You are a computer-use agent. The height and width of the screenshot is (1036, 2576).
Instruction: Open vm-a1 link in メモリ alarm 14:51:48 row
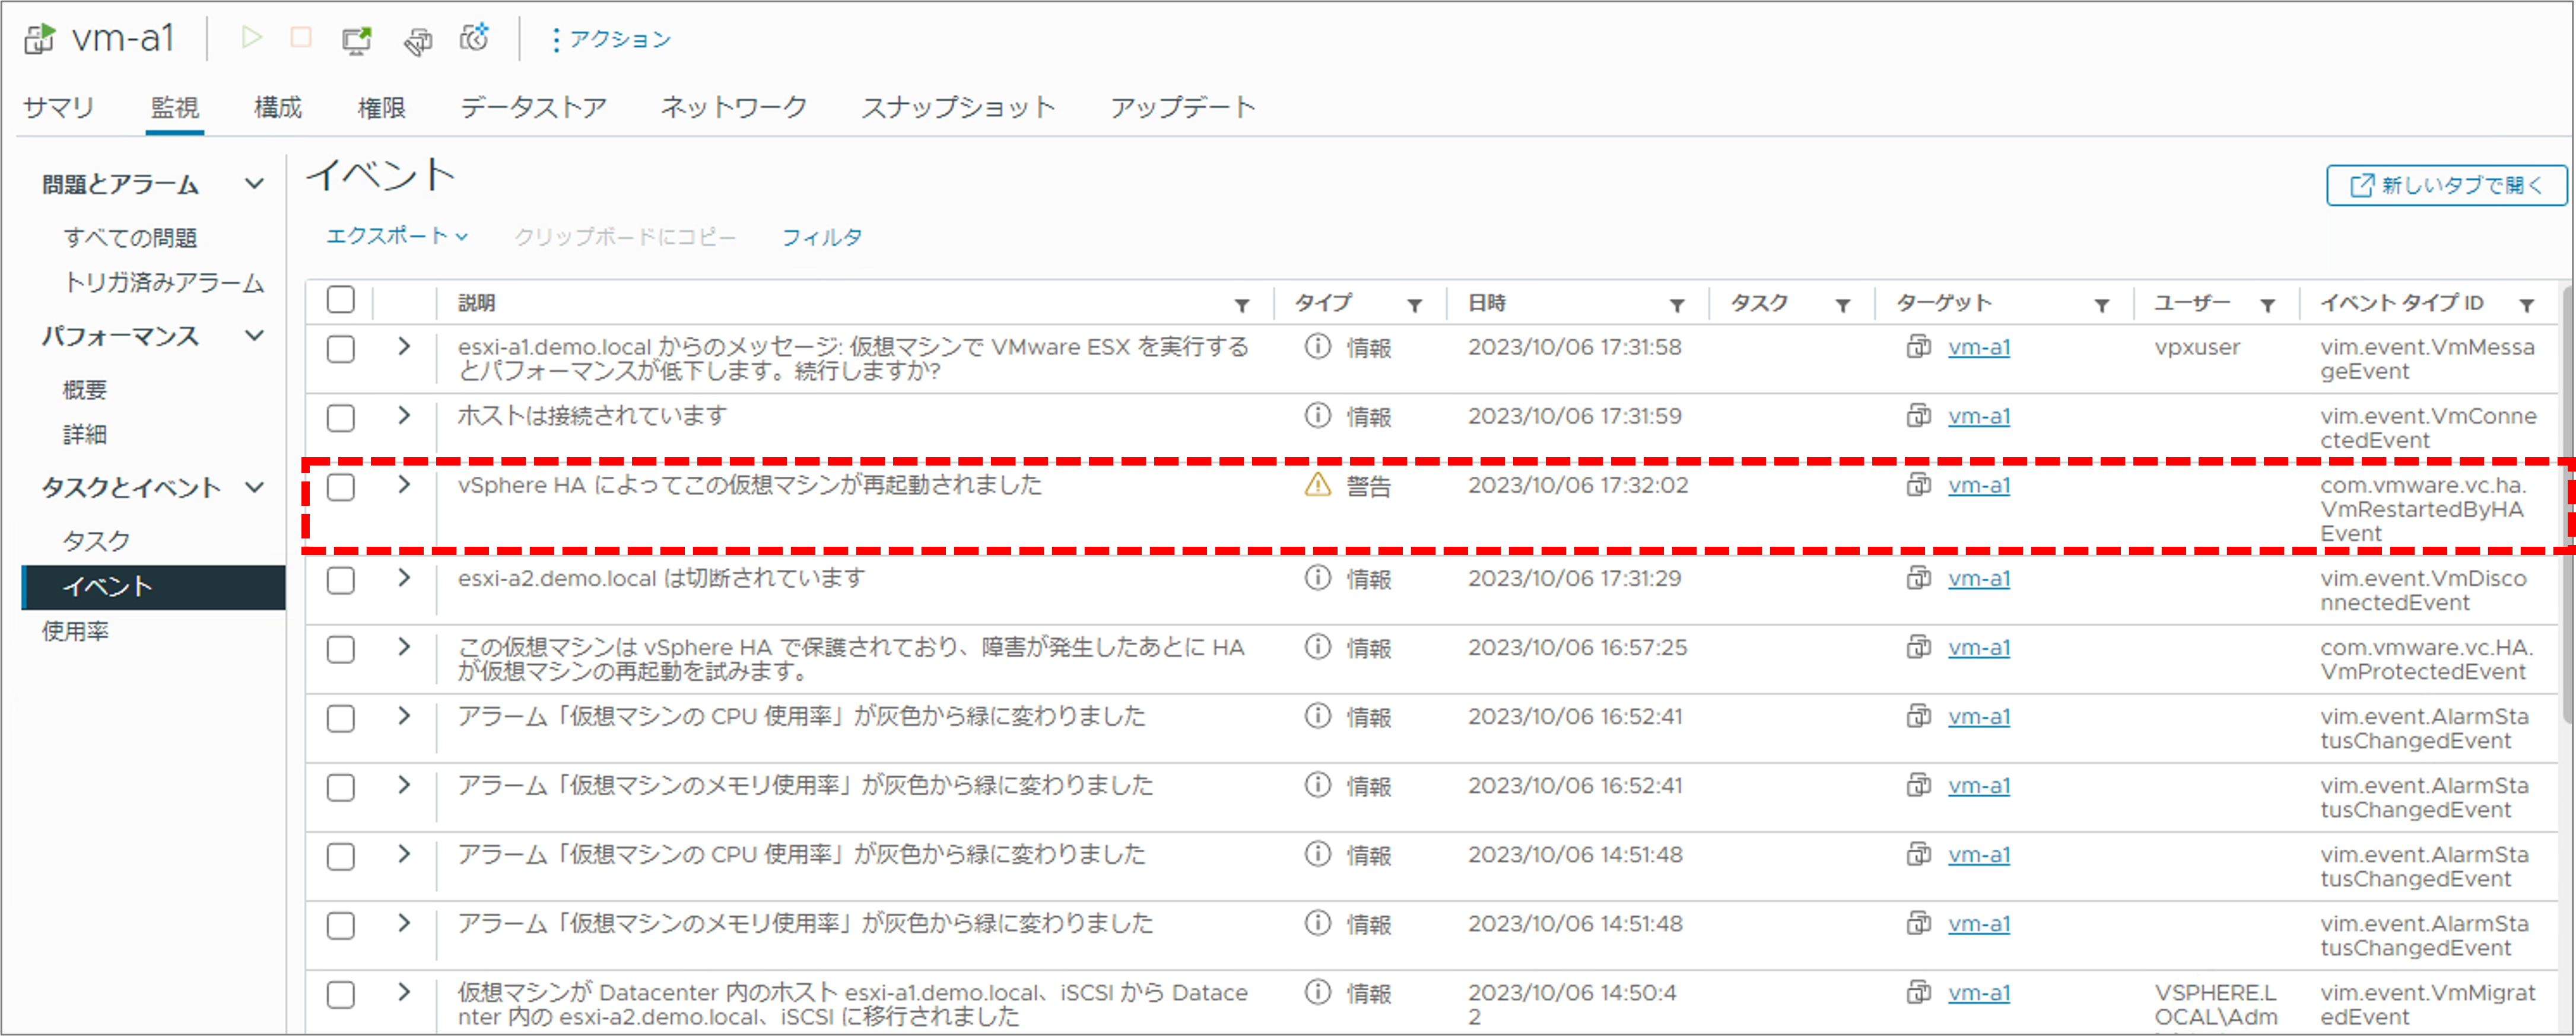(x=1978, y=924)
